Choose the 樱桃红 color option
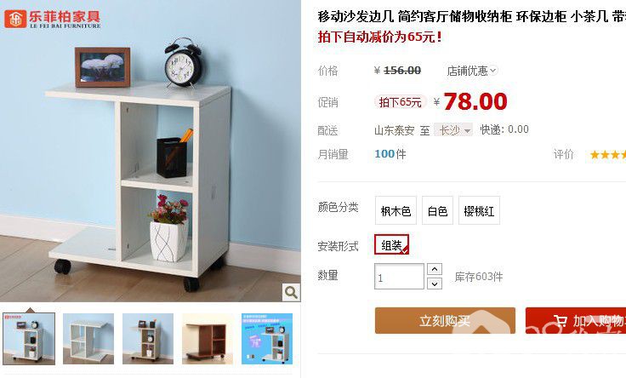The height and width of the screenshot is (378, 626). [479, 210]
